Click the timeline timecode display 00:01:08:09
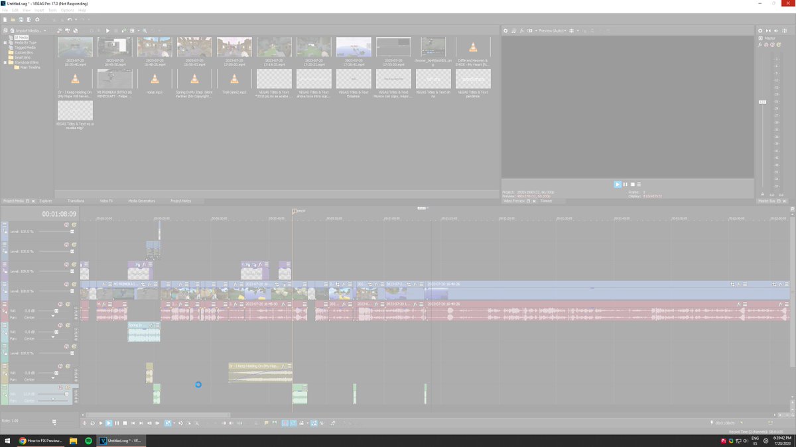796x447 pixels. click(59, 214)
